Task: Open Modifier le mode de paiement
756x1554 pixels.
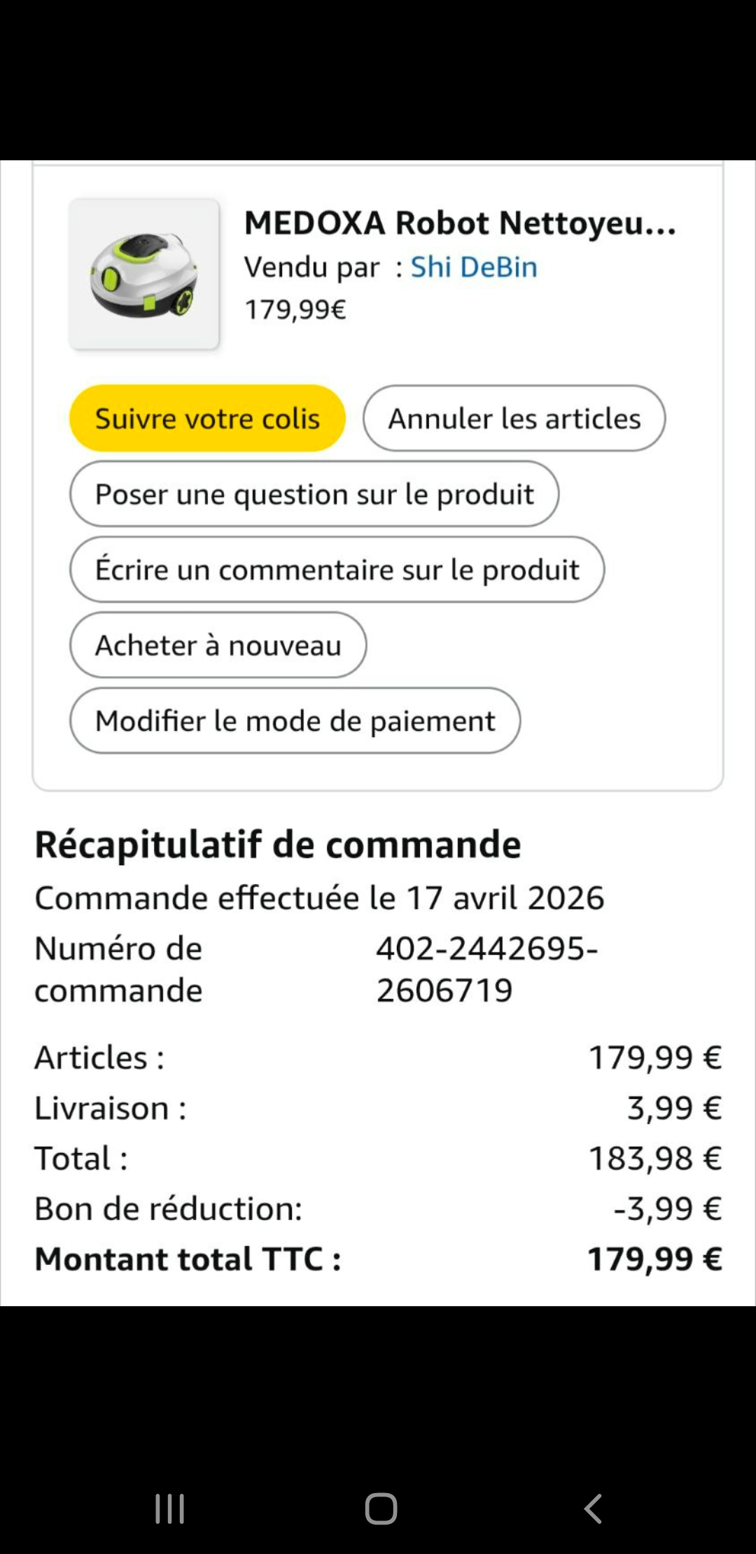Action: tap(295, 721)
